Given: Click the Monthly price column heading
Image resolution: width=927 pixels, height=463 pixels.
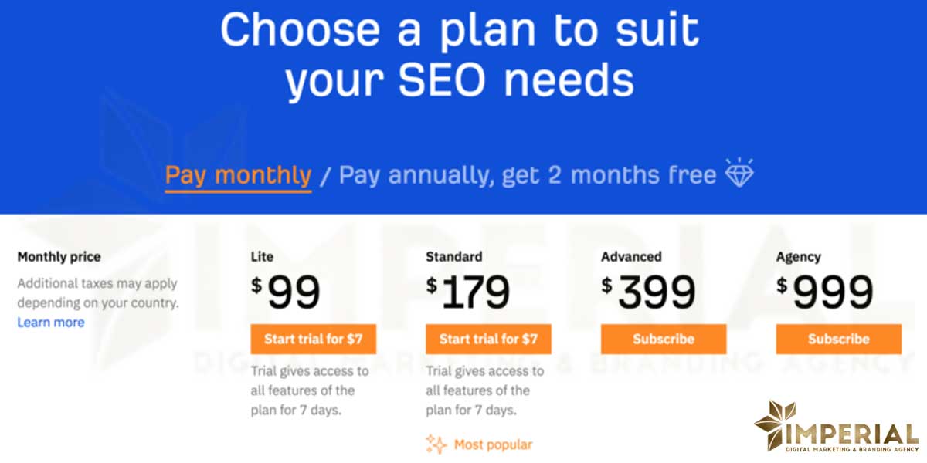Looking at the screenshot, I should (x=58, y=256).
